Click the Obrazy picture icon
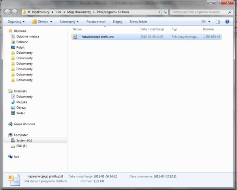237x190 pixels. pos(13,107)
